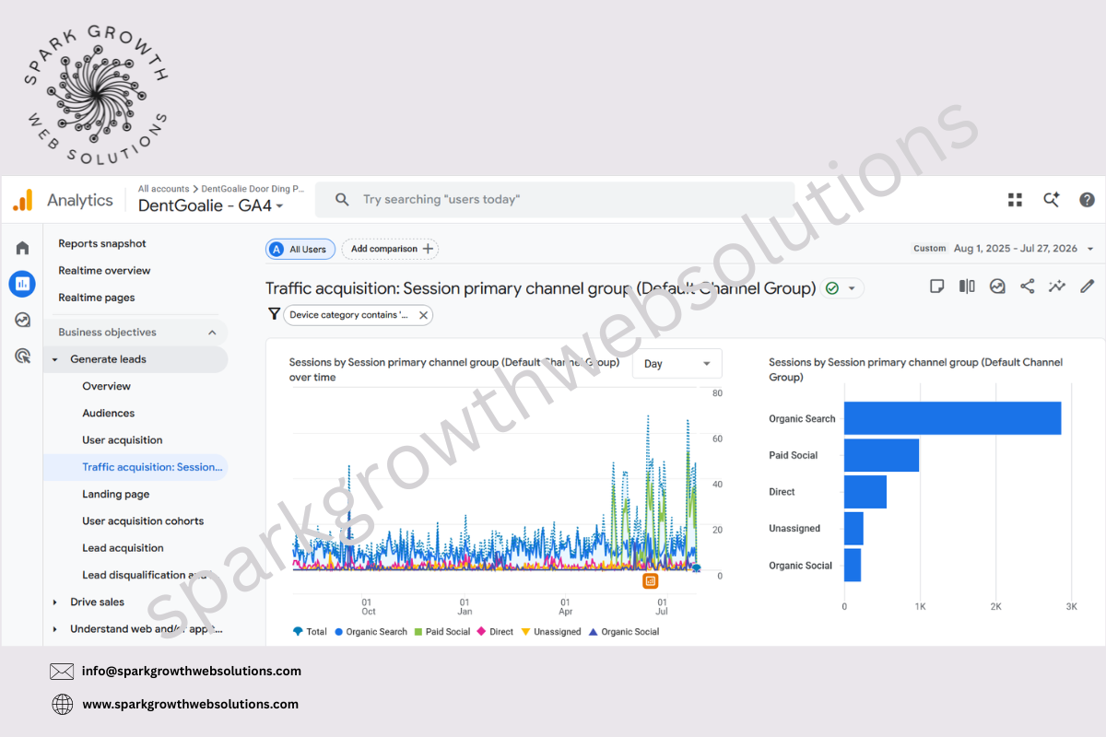Click the Organic Search bar in bar chart
The height and width of the screenshot is (737, 1106).
[952, 418]
